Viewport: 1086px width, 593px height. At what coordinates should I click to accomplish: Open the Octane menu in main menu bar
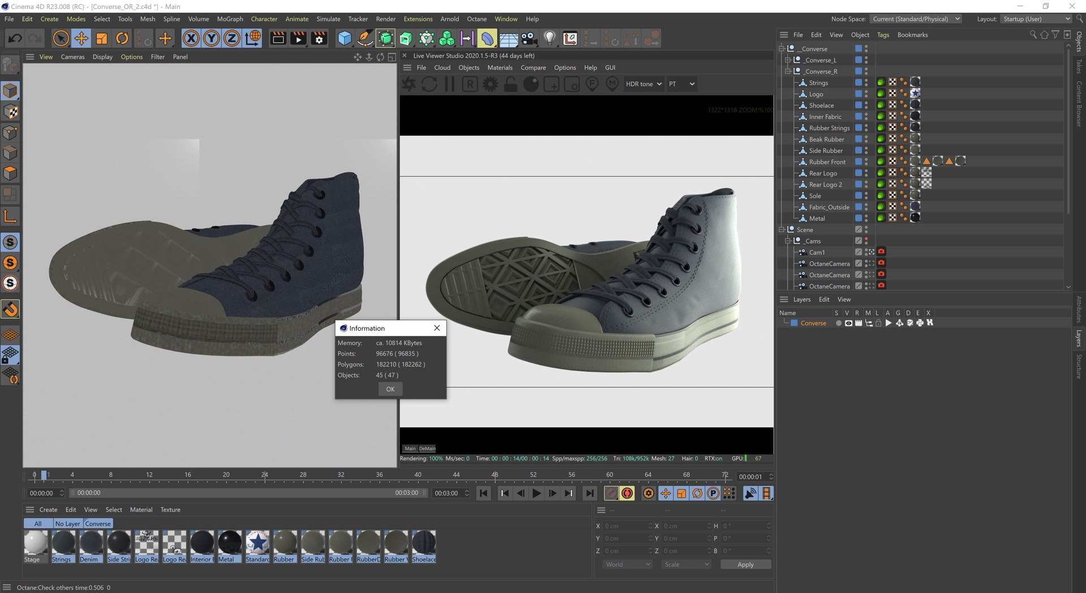[x=476, y=19]
